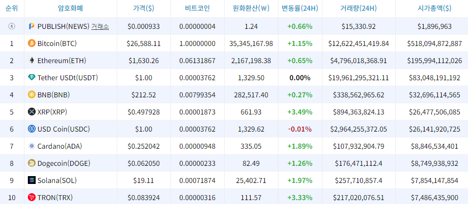Screen dimensions: 468x204
Task: Select Bitcoin volume $12,622,451,419.84
Action: click(x=359, y=44)
